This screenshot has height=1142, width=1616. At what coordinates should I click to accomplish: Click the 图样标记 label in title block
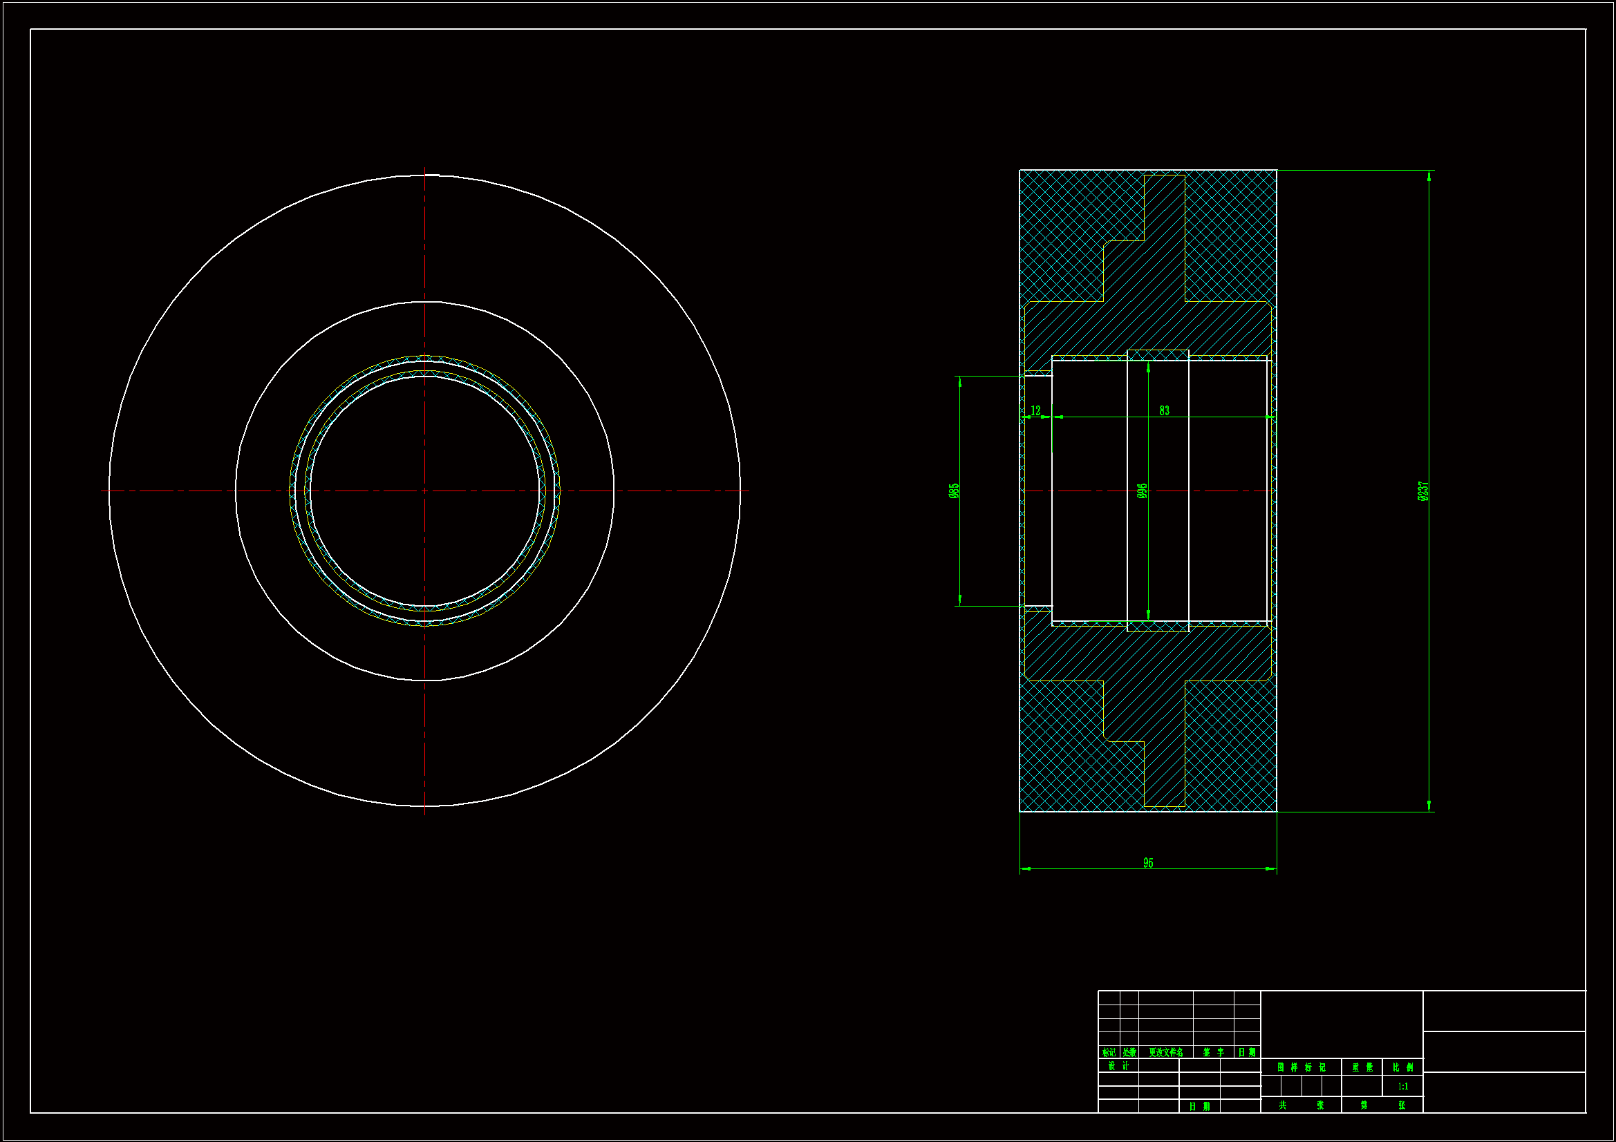click(1301, 1067)
